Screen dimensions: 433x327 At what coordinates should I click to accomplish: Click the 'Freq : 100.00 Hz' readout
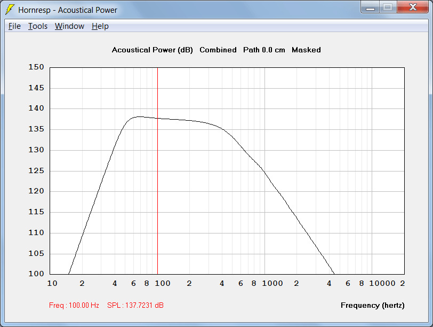coord(74,305)
